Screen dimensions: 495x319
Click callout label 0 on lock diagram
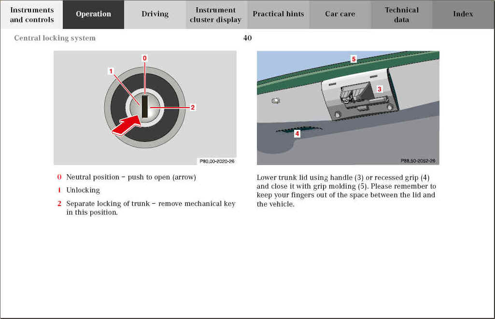coord(144,58)
